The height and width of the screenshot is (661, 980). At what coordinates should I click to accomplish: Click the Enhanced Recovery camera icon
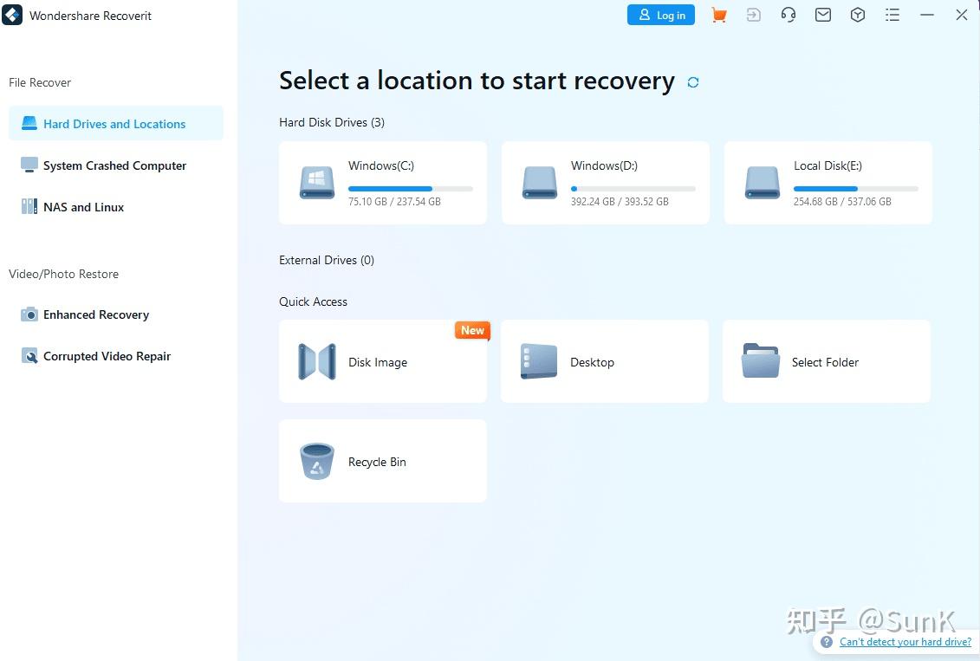click(x=29, y=314)
